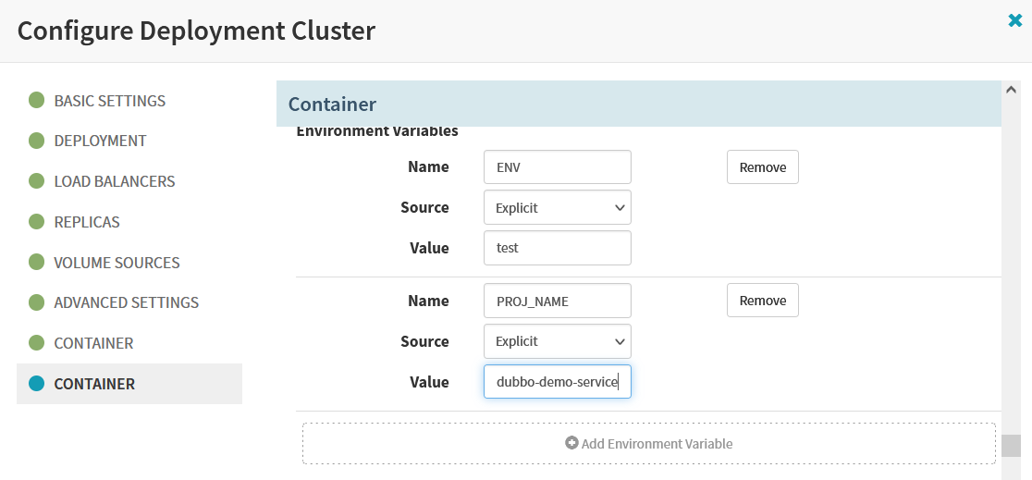
Task: Click the plus icon on Add Environment Variable
Action: (571, 443)
